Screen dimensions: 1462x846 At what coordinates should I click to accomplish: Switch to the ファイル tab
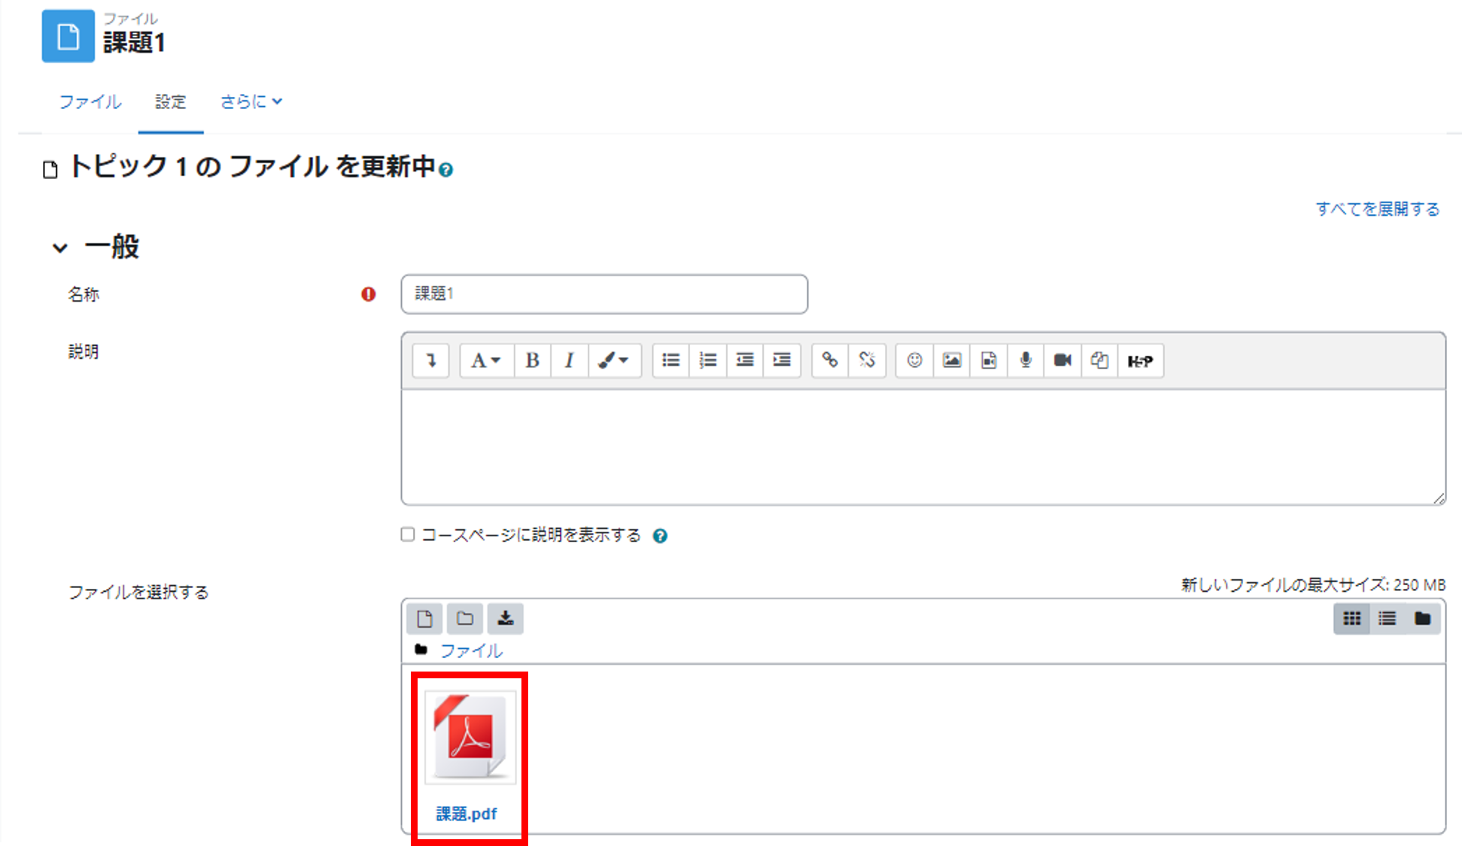(x=90, y=102)
